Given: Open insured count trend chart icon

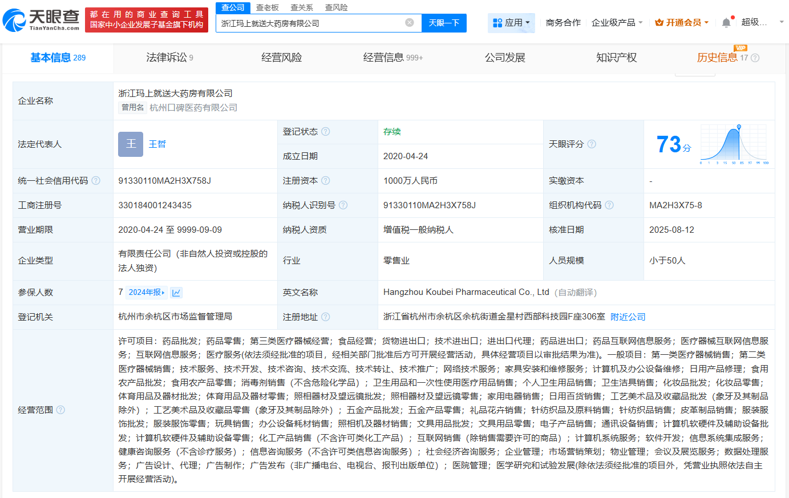Looking at the screenshot, I should [176, 293].
